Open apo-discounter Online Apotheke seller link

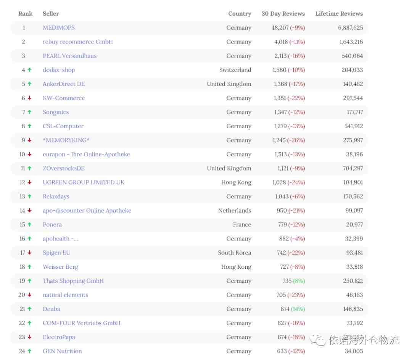coord(87,211)
